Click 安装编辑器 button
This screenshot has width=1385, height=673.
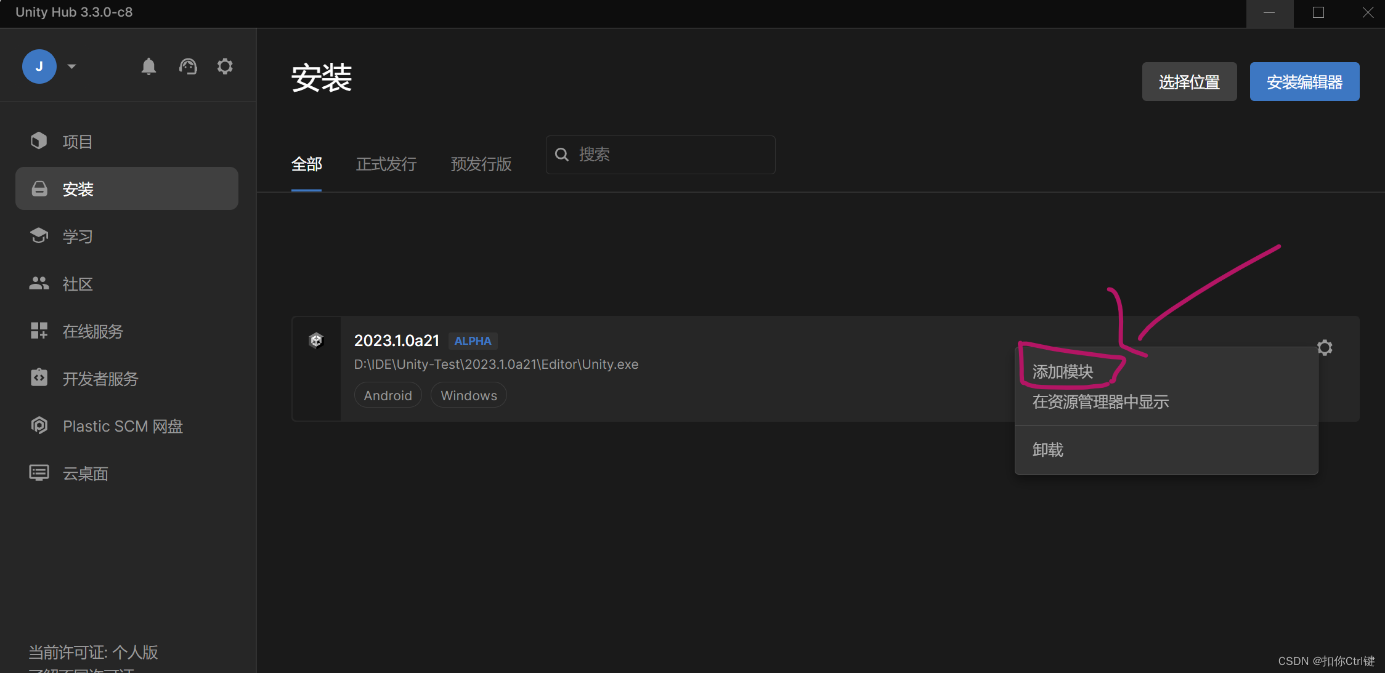(1304, 82)
